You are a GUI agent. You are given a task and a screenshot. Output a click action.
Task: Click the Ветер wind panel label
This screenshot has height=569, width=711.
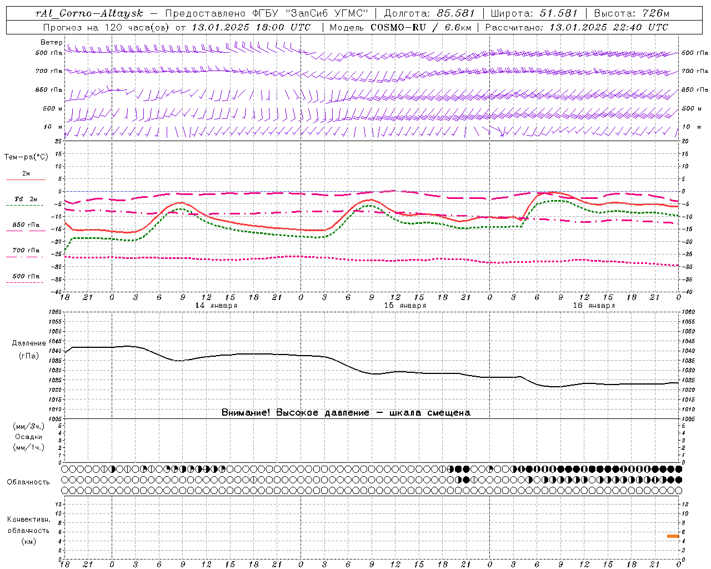coord(51,42)
